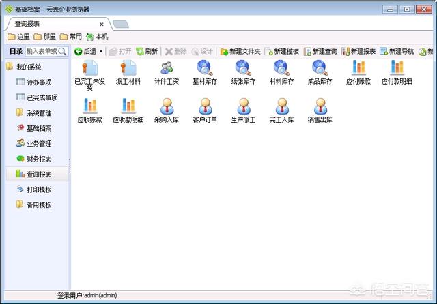Open the 生产派工 report icon
This screenshot has width=437, height=304.
pyautogui.click(x=243, y=110)
